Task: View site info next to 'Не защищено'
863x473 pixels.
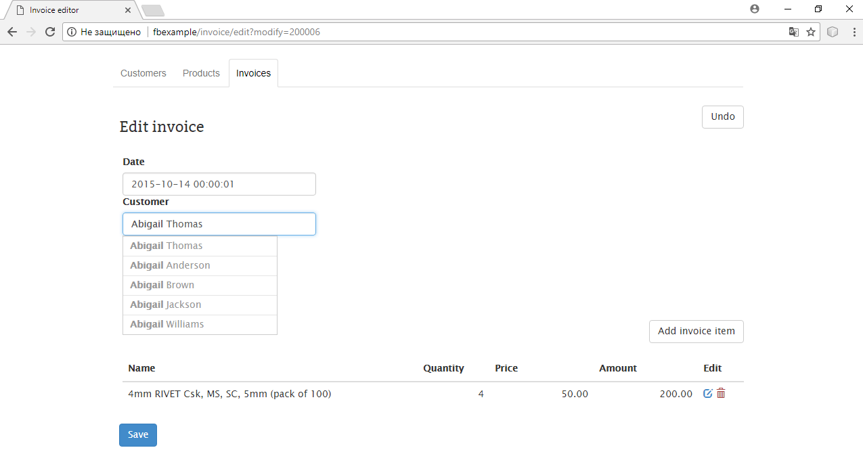Action: (72, 32)
